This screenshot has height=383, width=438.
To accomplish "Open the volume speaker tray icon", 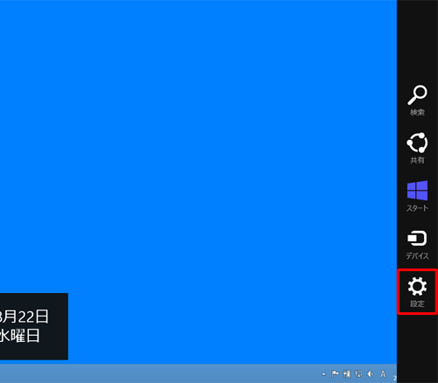I will [x=371, y=373].
